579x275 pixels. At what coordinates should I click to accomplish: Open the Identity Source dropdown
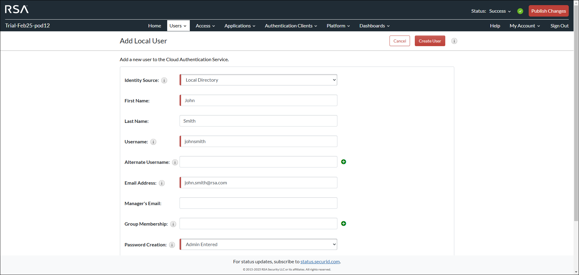[x=258, y=80]
